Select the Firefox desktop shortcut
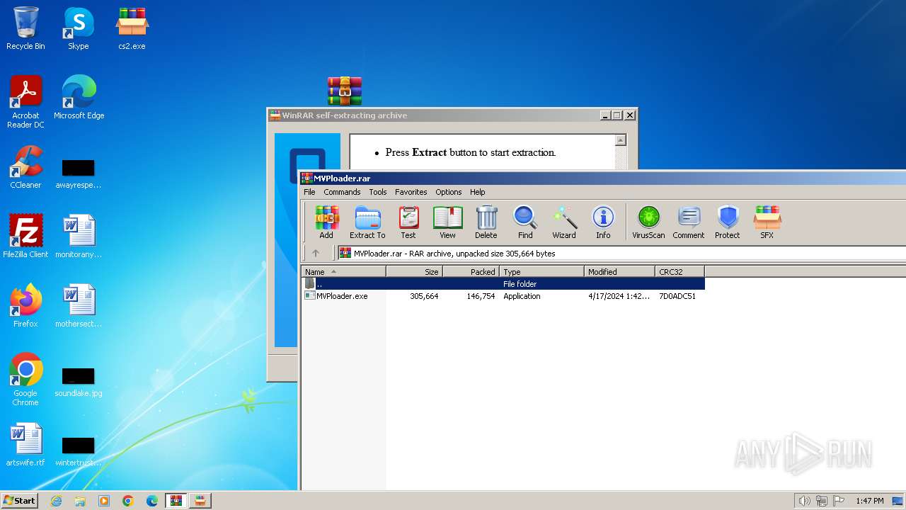This screenshot has height=510, width=906. pyautogui.click(x=25, y=306)
